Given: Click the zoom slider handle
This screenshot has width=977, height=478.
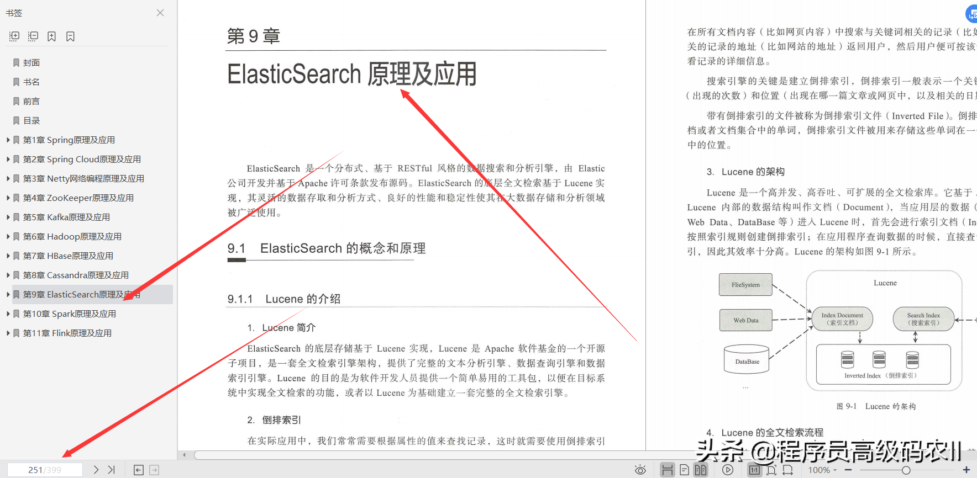Looking at the screenshot, I should pyautogui.click(x=906, y=470).
